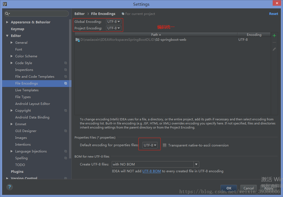Click the Encoding column header
Viewport: 283px width, 197px height.
[x=254, y=35]
